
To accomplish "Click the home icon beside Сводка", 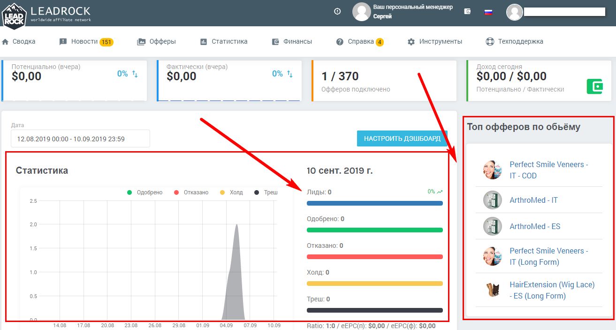I will (6, 41).
